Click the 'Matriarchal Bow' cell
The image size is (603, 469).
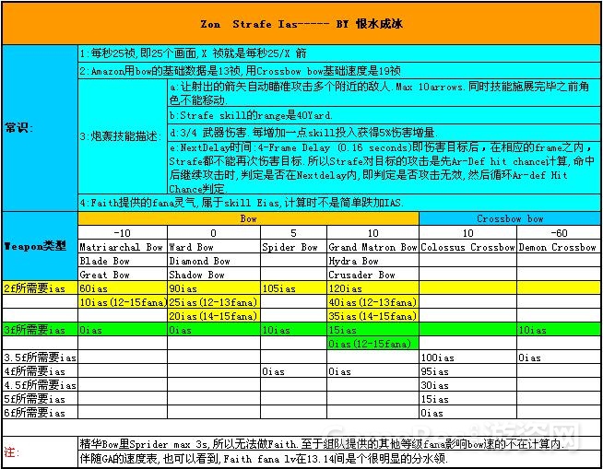tap(123, 247)
